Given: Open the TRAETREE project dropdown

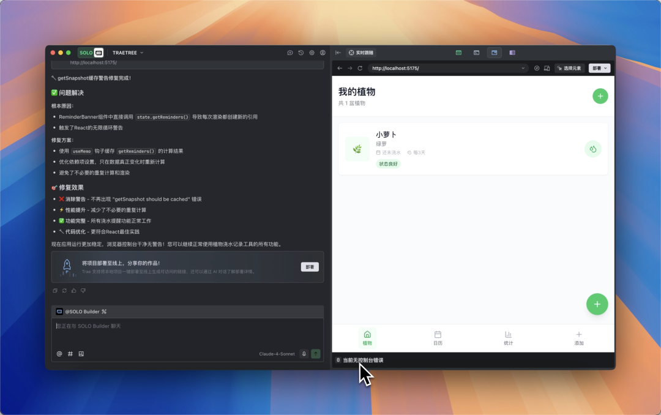Looking at the screenshot, I should point(128,53).
